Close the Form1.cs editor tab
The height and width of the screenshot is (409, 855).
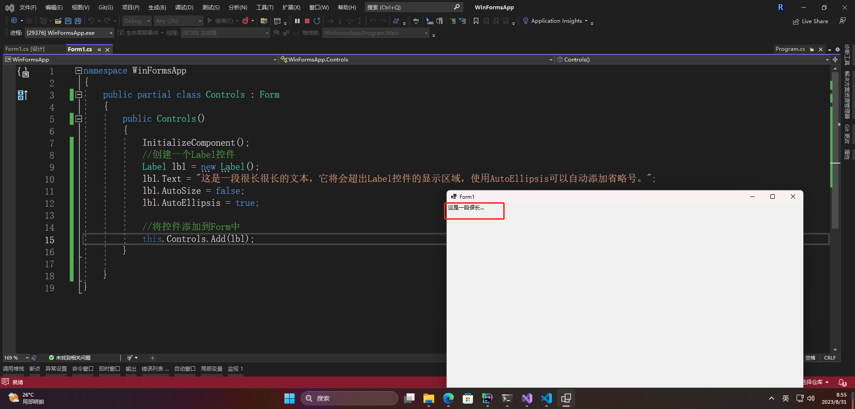[107, 49]
